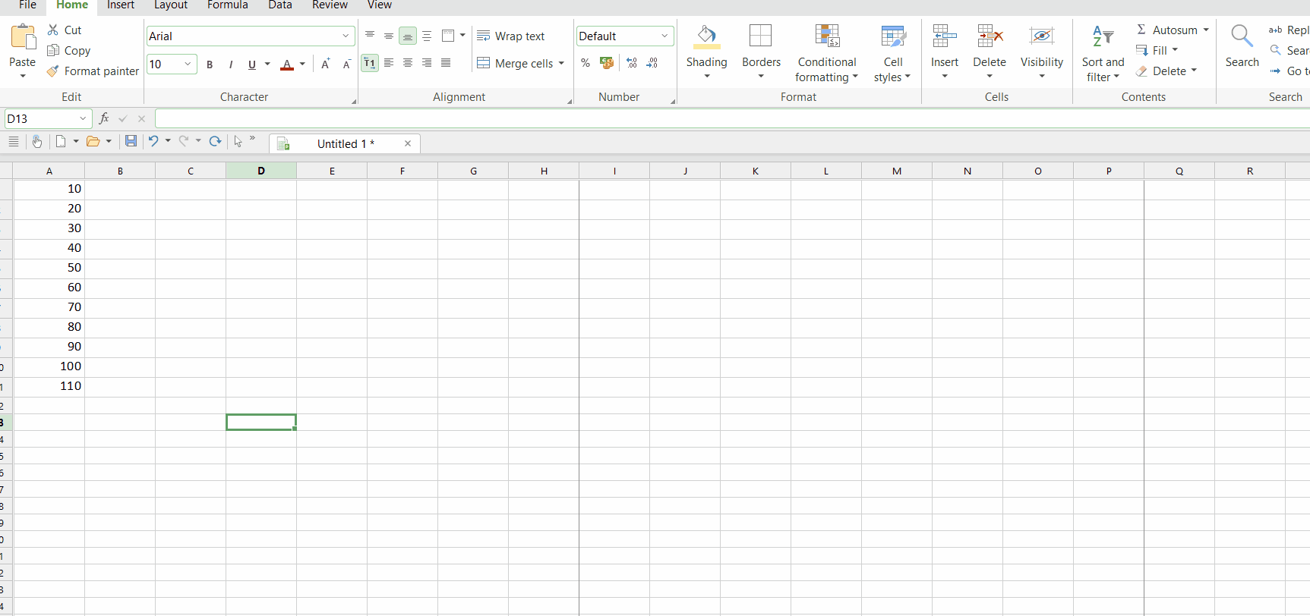Open the File menu
Image resolution: width=1310 pixels, height=616 pixels.
[27, 5]
